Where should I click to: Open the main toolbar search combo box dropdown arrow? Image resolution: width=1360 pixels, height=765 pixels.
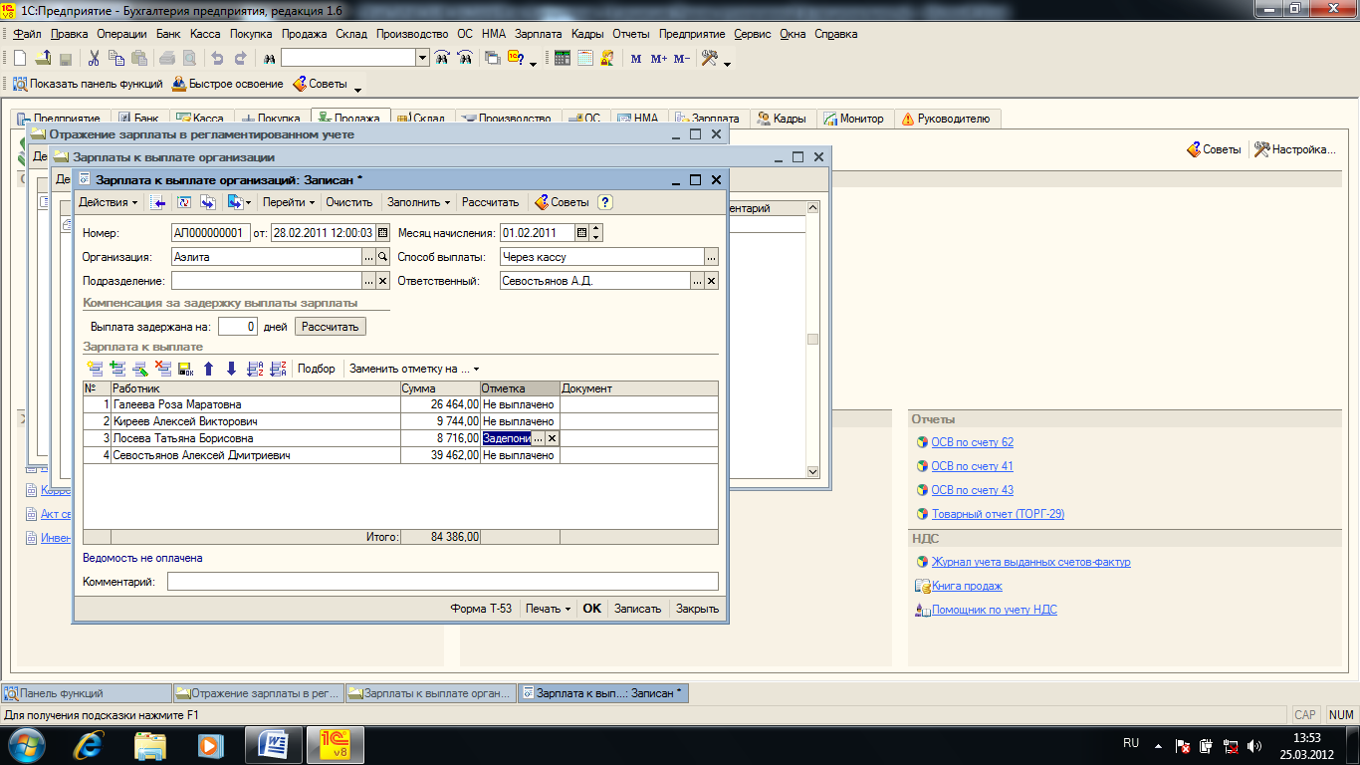[422, 59]
